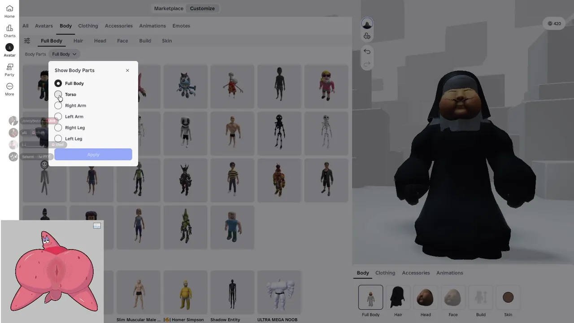Open equipped Accessories tab in preview panel
Screen dimensions: 574x323
click(x=416, y=273)
